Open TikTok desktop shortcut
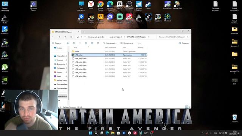 point(148,17)
